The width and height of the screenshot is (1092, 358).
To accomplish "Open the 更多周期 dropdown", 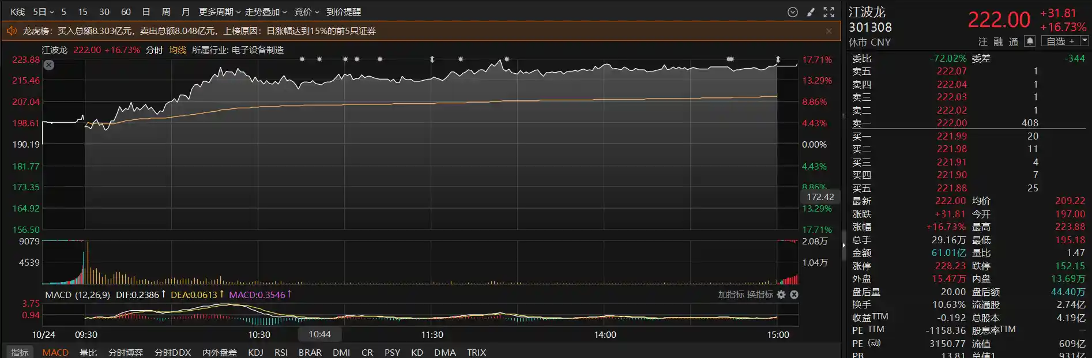I will tap(220, 12).
